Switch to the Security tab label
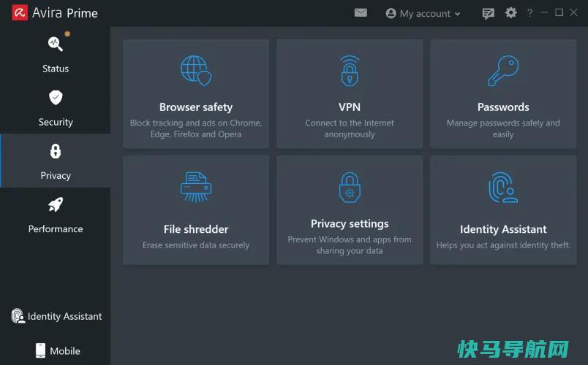This screenshot has width=588, height=365. point(56,122)
